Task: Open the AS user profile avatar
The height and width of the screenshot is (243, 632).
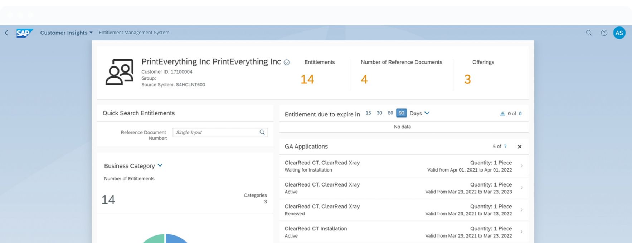Action: 619,33
